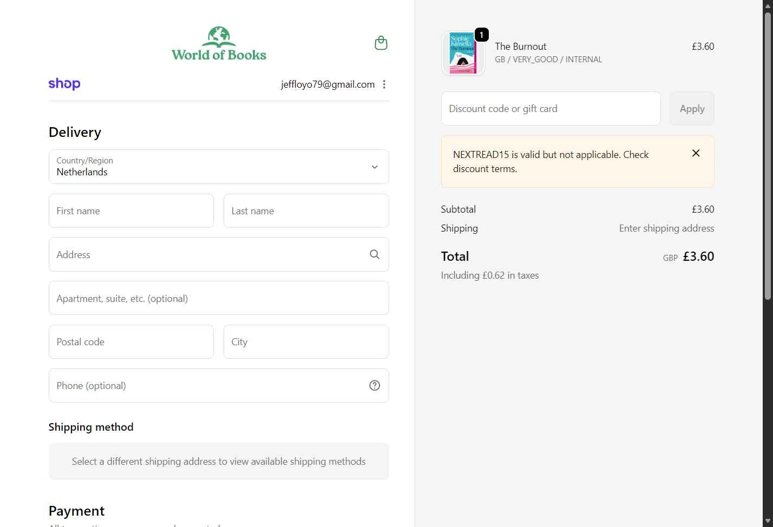This screenshot has width=773, height=527.
Task: Click the World of Books logo
Action: pyautogui.click(x=219, y=44)
